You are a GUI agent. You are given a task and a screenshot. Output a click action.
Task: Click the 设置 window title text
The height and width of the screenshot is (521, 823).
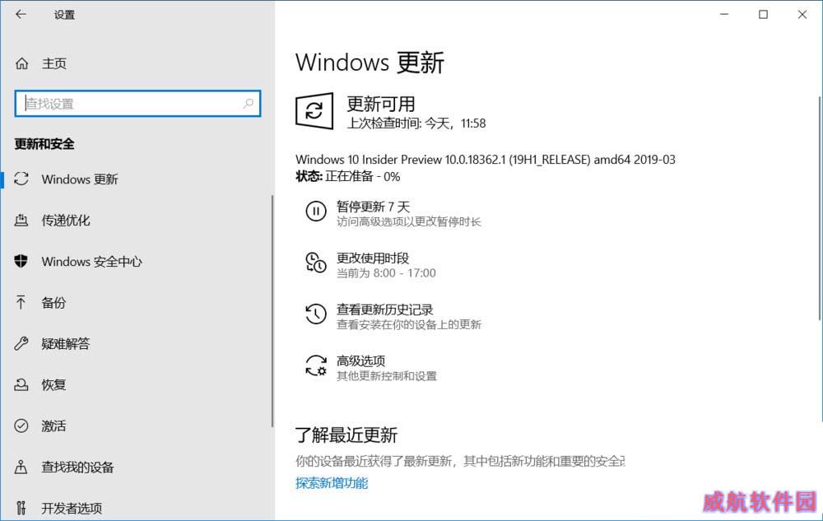click(x=64, y=15)
